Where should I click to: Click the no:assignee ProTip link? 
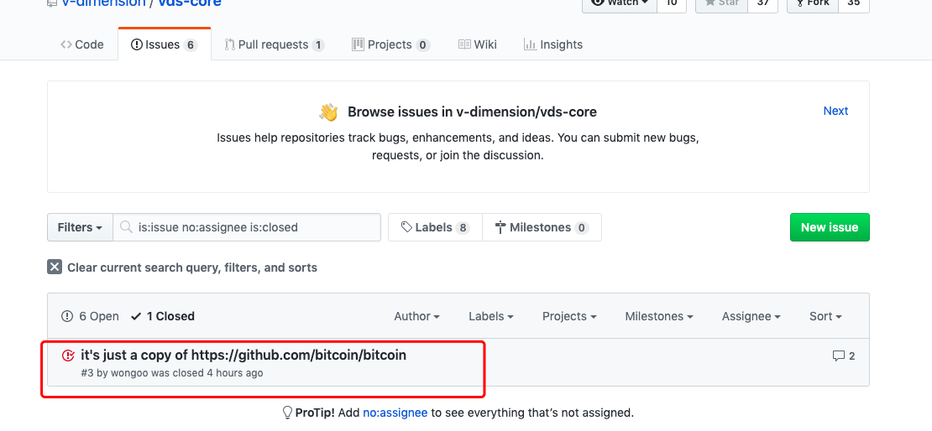[x=395, y=413]
